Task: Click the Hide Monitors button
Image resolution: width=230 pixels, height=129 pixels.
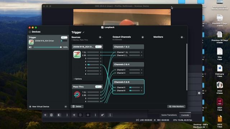Action: pyautogui.click(x=176, y=106)
